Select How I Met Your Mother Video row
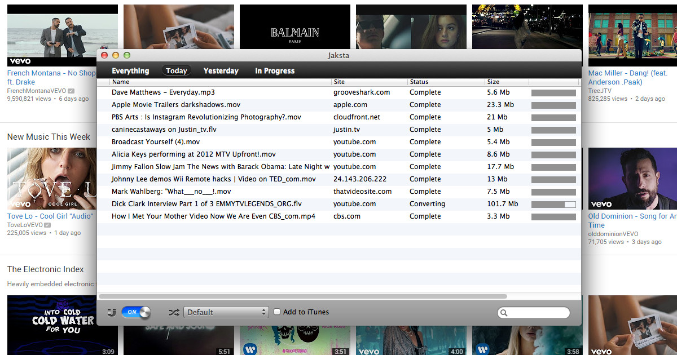The image size is (677, 355). (x=338, y=216)
